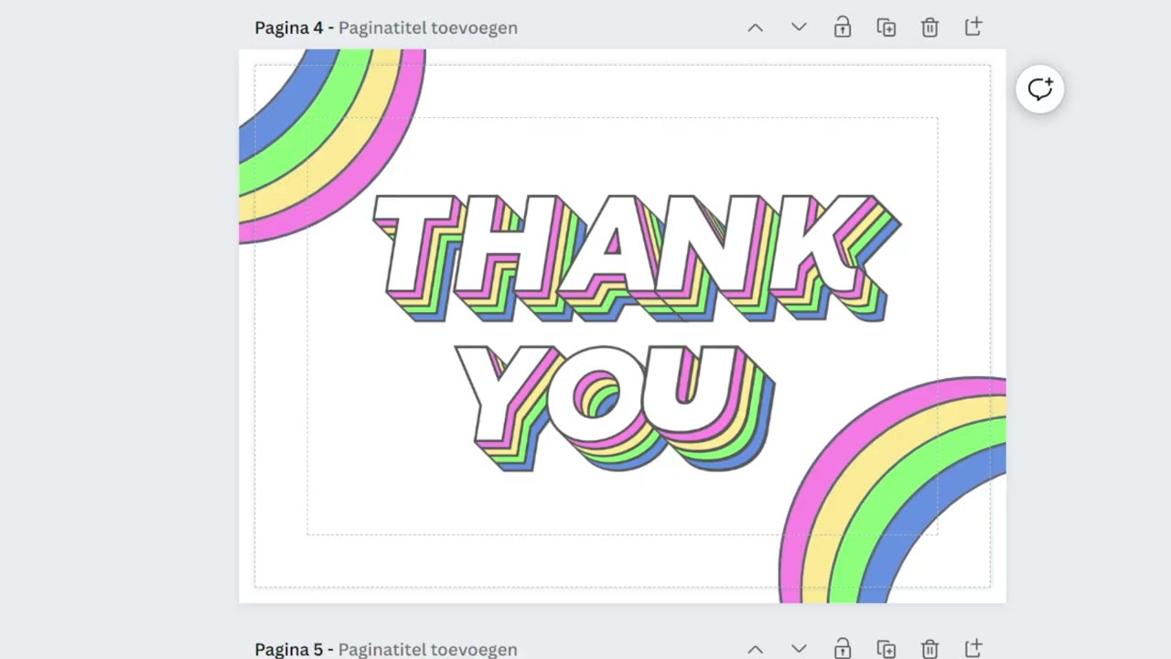Select the THANK text on canvas
The height and width of the screenshot is (659, 1171).
click(637, 258)
